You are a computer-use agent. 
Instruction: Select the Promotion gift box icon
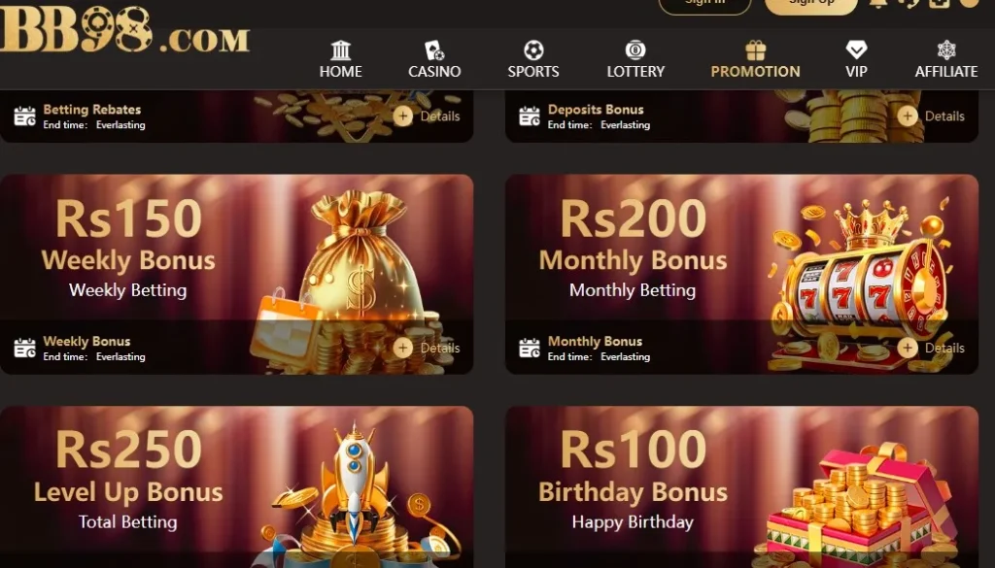click(x=755, y=50)
